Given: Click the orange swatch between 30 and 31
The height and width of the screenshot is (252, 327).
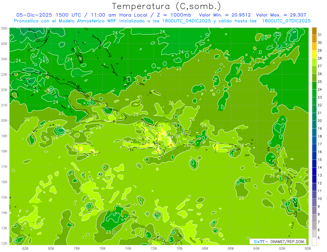Looking at the screenshot, I should (x=314, y=39).
